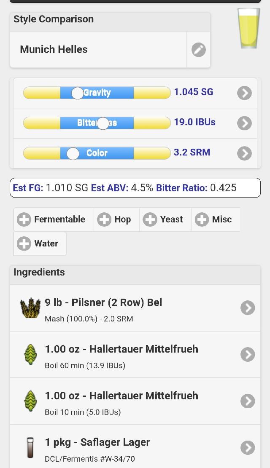This screenshot has height=468, width=270.
Task: Tap the hop icon on the 60 min Hallertauer entry
Action: tap(30, 355)
